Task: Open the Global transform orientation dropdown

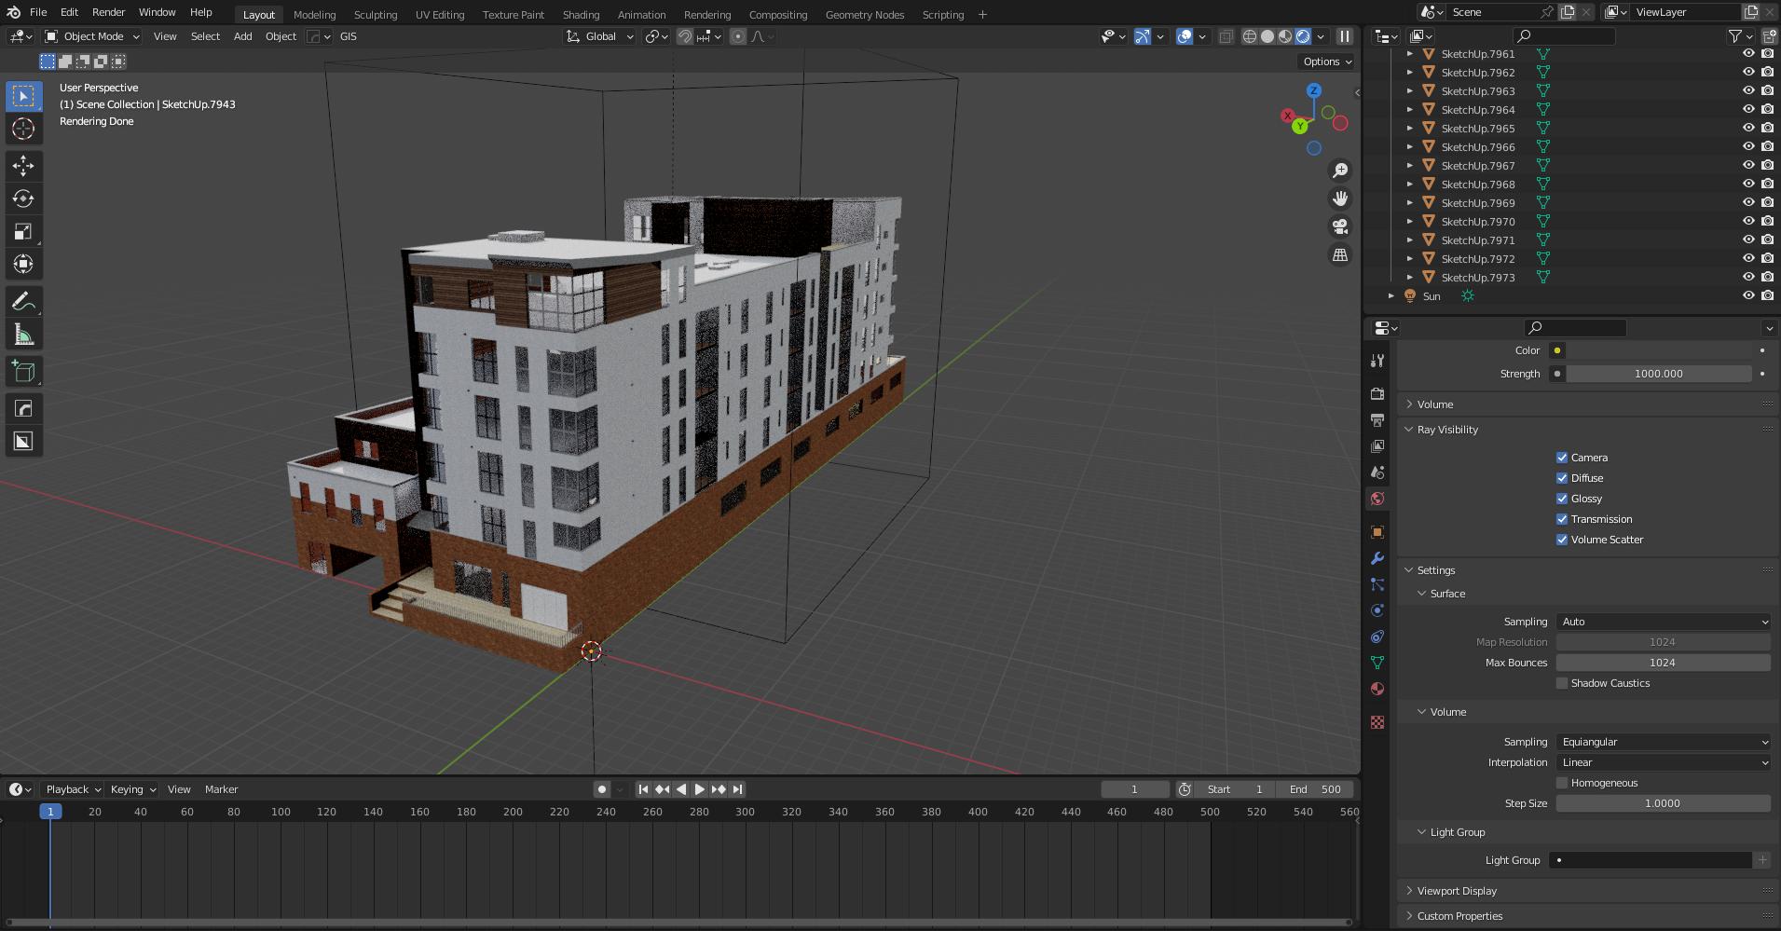Action: (x=600, y=36)
